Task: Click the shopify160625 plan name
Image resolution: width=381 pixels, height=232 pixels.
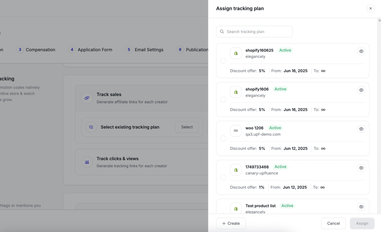Action: coord(259,50)
